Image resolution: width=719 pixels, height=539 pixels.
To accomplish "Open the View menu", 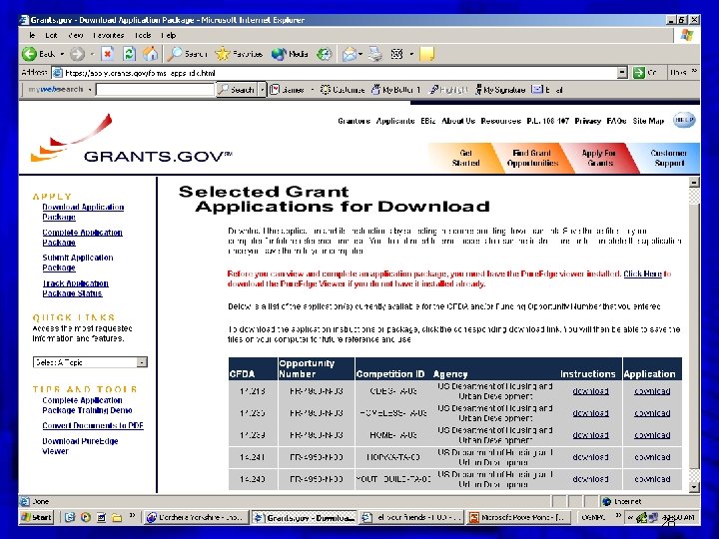I will tap(75, 35).
